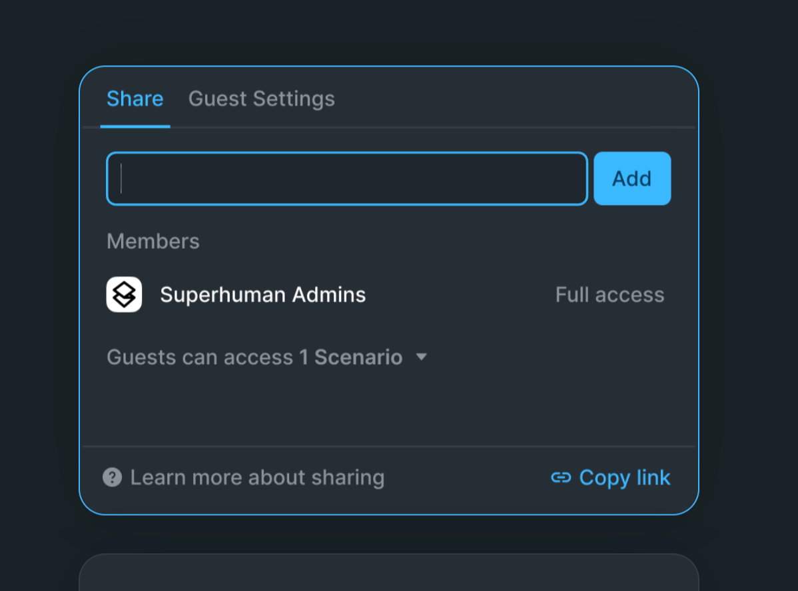This screenshot has height=591, width=798.
Task: Select the Superhuman Admins member name
Action: [262, 295]
